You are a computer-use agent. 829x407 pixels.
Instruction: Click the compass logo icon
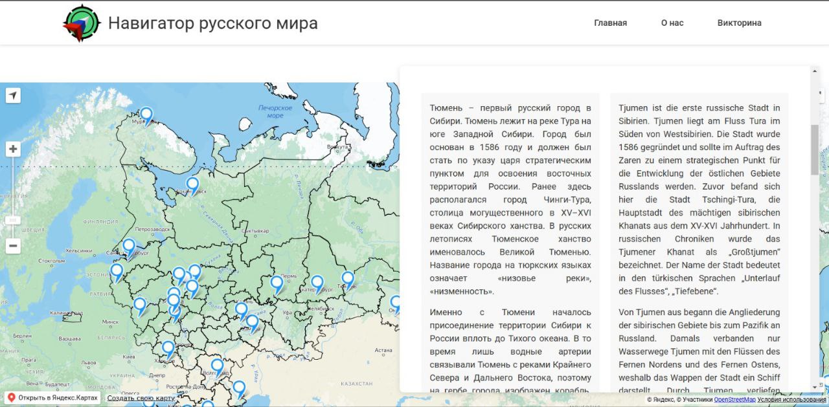pos(82,23)
